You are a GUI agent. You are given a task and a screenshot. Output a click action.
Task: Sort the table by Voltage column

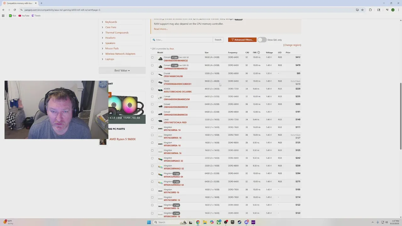(x=269, y=52)
